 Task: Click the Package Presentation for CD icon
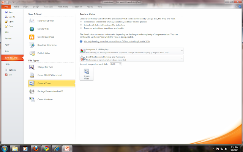click(x=32, y=91)
